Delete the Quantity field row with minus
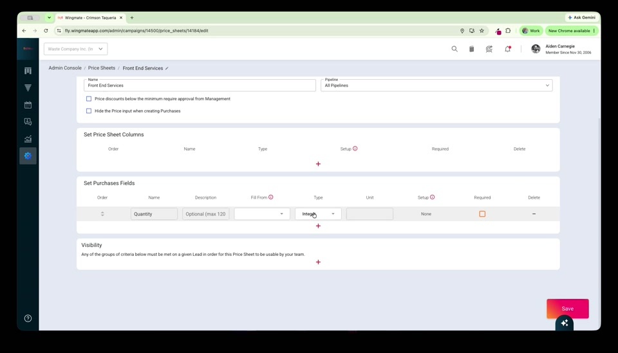This screenshot has height=353, width=618. pyautogui.click(x=534, y=213)
